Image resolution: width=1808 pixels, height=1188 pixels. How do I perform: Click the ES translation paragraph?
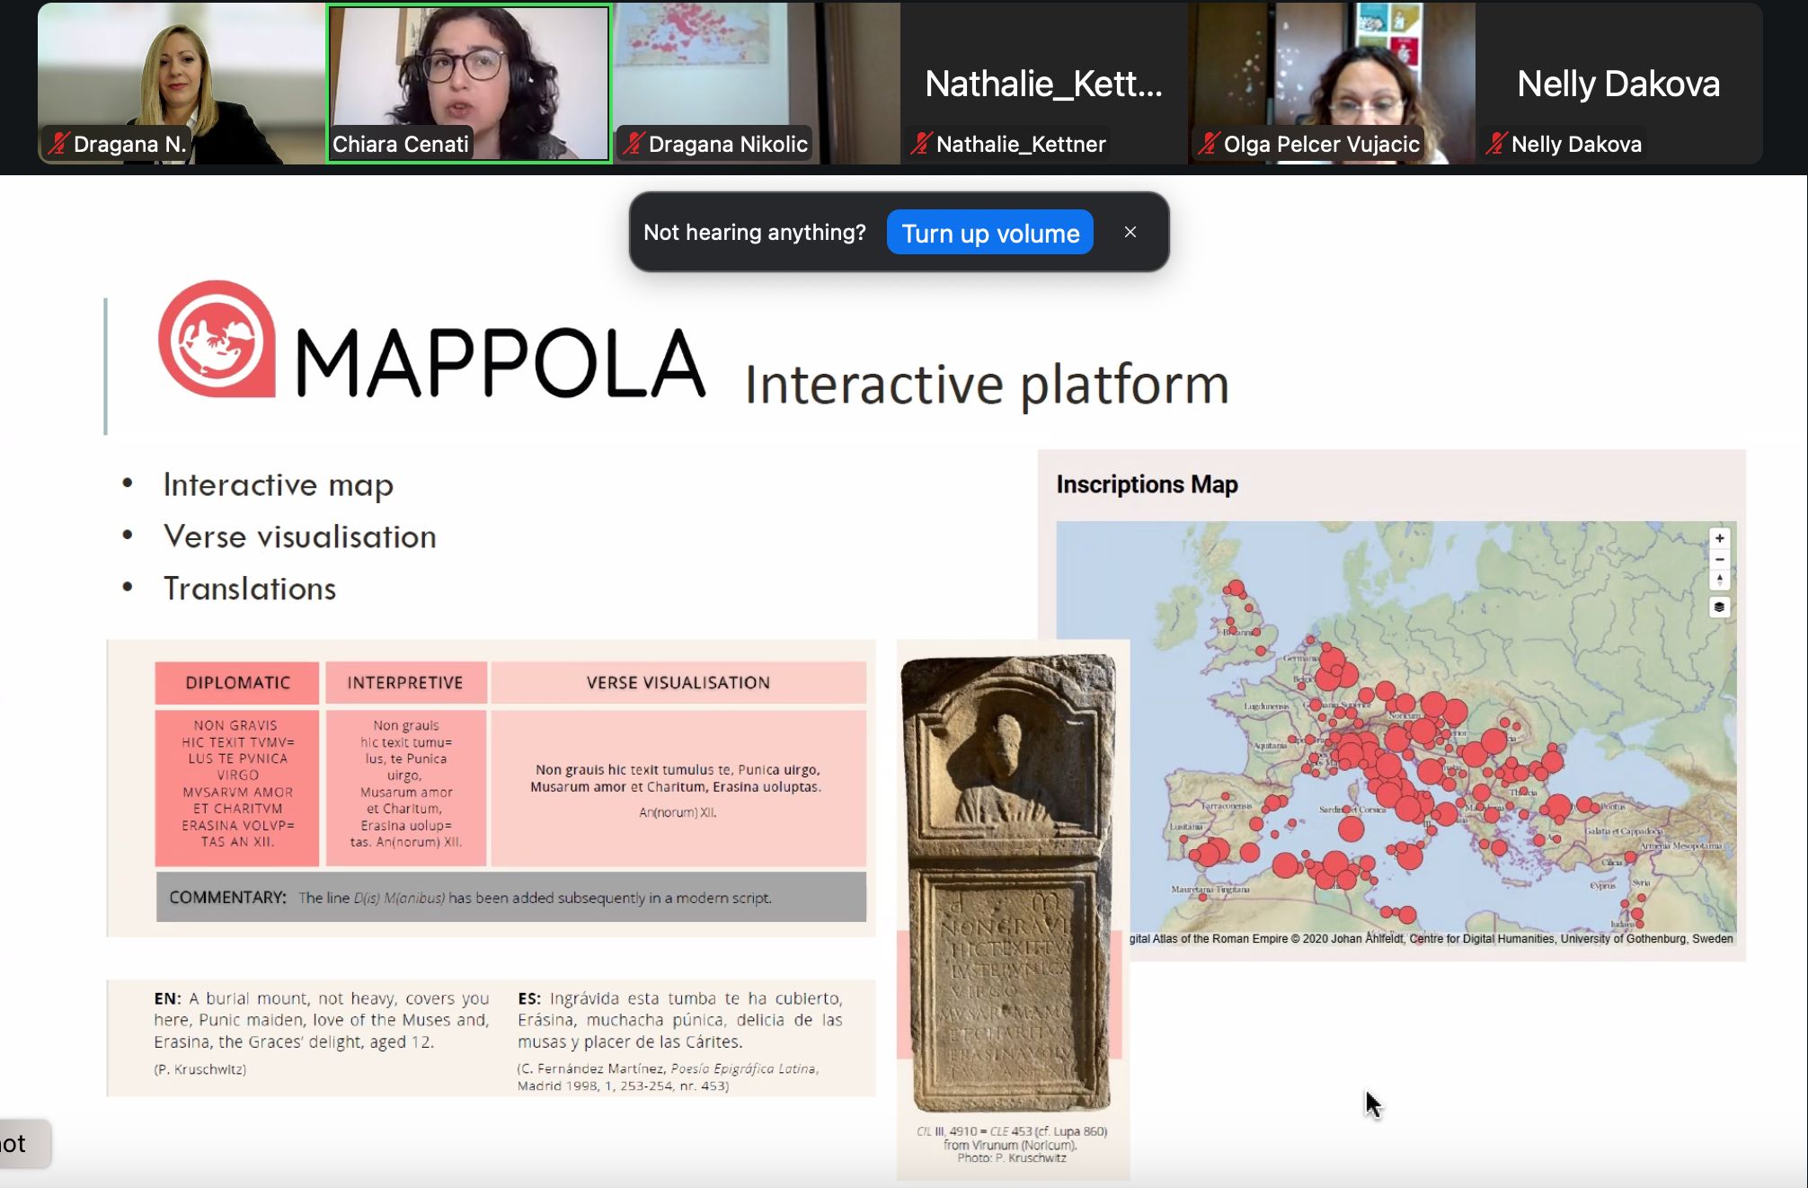[x=680, y=1020]
